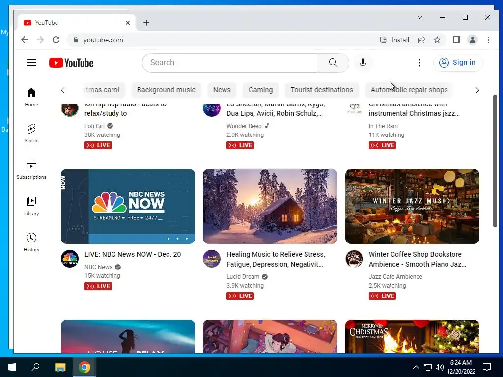Open Healing Music to Relieve Stress title
Screen dimensions: 503x377
click(x=276, y=259)
